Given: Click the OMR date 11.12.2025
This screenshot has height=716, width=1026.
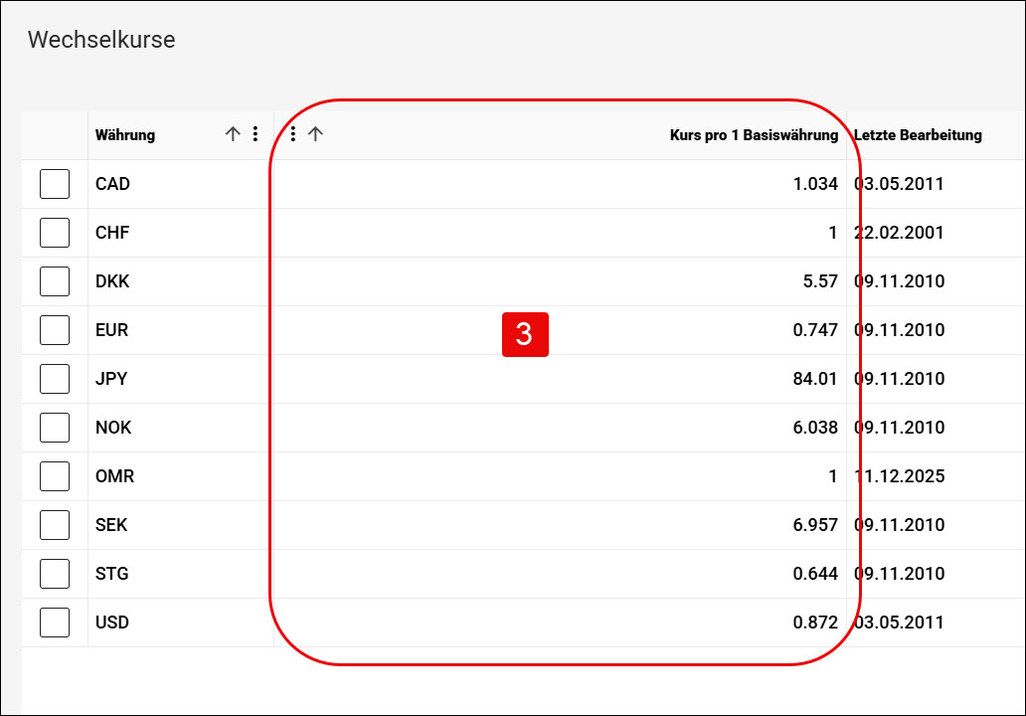Looking at the screenshot, I should click(899, 476).
